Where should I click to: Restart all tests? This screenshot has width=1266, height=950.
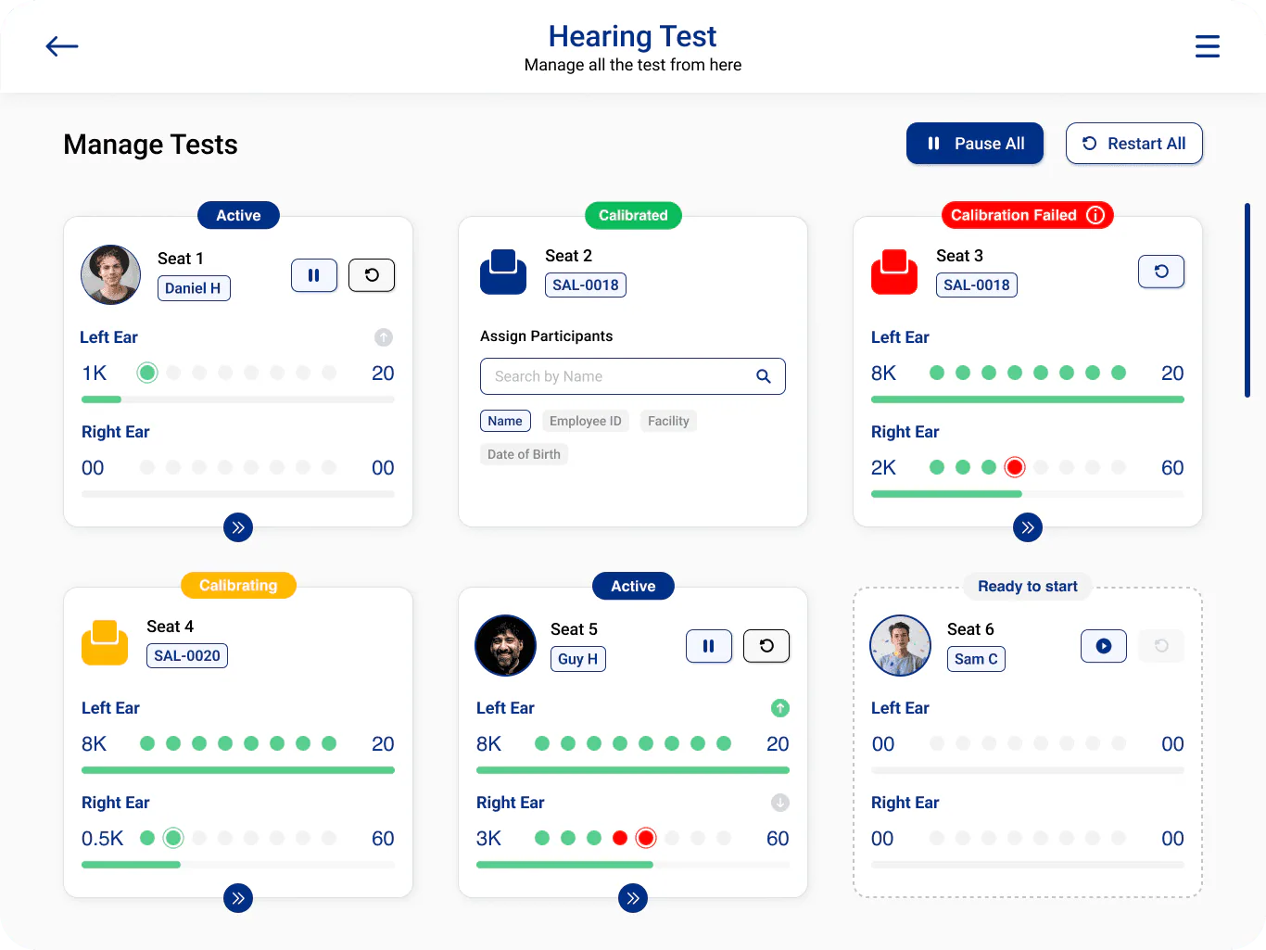pyautogui.click(x=1134, y=144)
